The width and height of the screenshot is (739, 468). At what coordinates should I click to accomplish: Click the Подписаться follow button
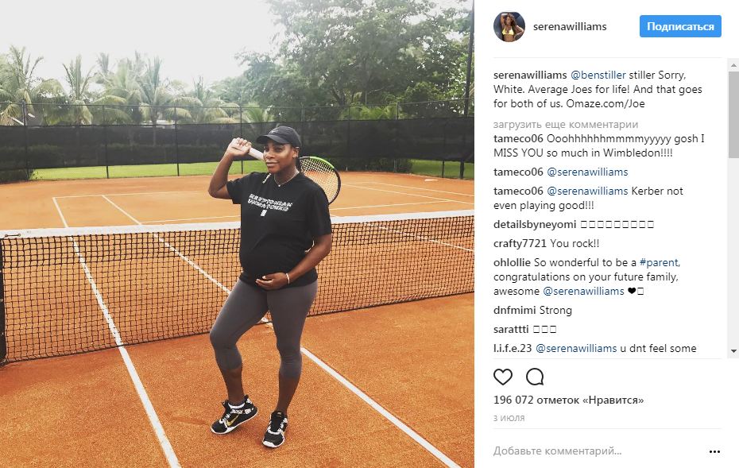[680, 26]
